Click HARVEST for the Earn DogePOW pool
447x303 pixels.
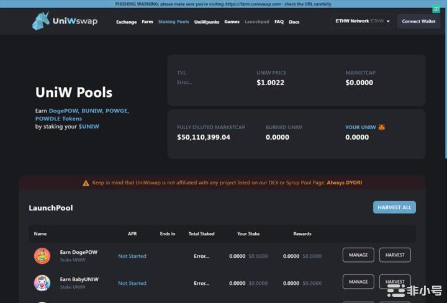coord(394,255)
